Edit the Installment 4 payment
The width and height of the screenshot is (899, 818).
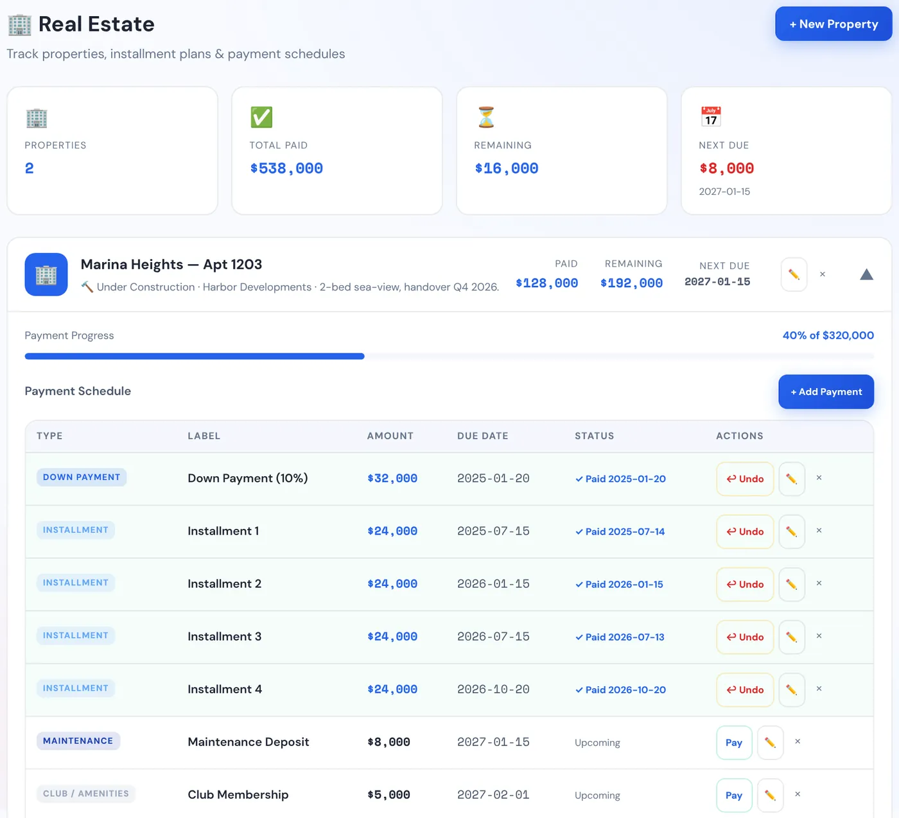pyautogui.click(x=792, y=689)
